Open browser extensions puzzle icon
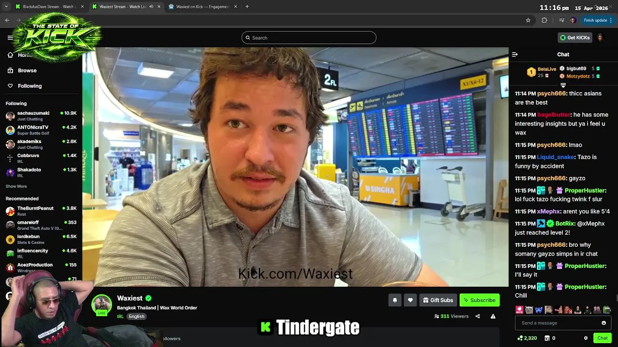Screen dimensions: 618x347 pyautogui.click(x=545, y=20)
